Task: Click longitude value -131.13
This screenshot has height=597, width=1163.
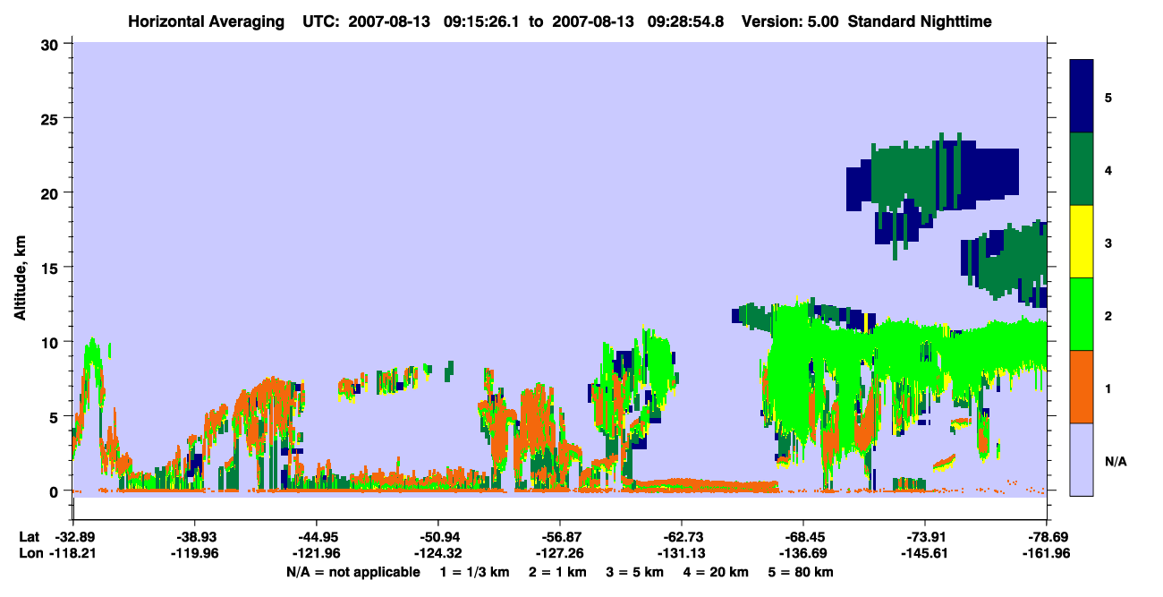Action: click(682, 552)
